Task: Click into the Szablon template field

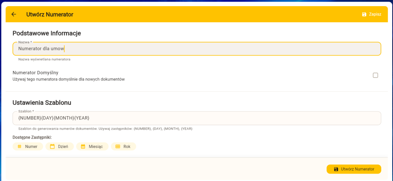Action: click(x=196, y=118)
